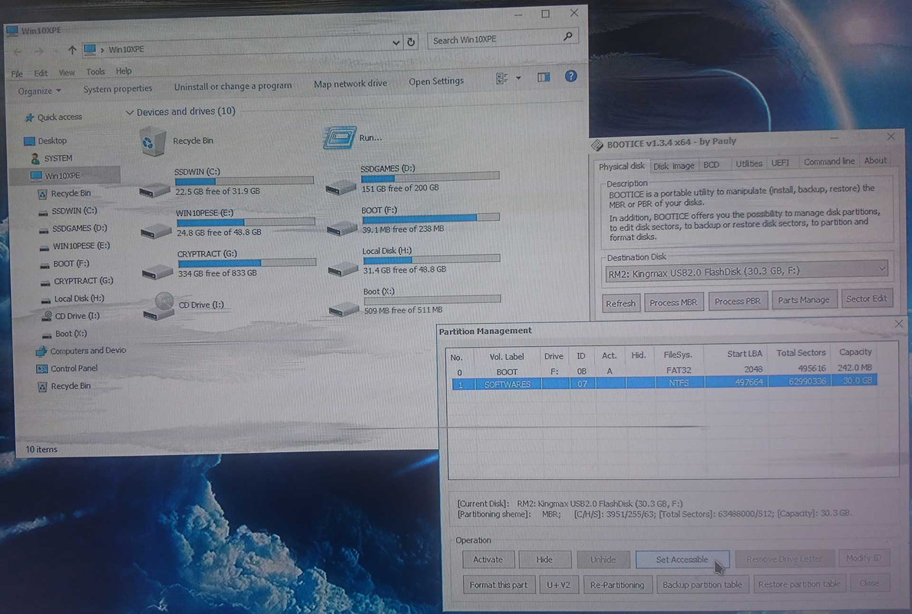Image resolution: width=912 pixels, height=614 pixels.
Task: Select Boot (X:) in the navigation pane
Action: pos(64,334)
